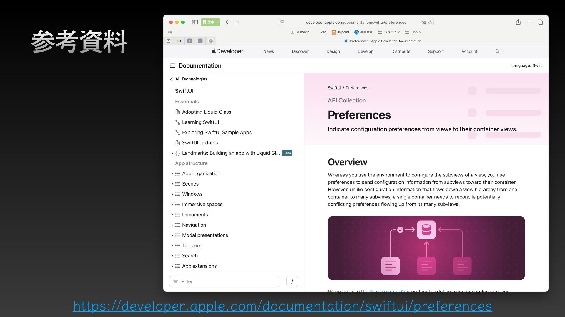Open Exploring SwiftUI Sample Apps
This screenshot has width=565, height=317.
pyautogui.click(x=217, y=132)
